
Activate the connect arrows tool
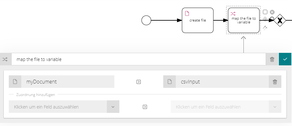(x=265, y=28)
